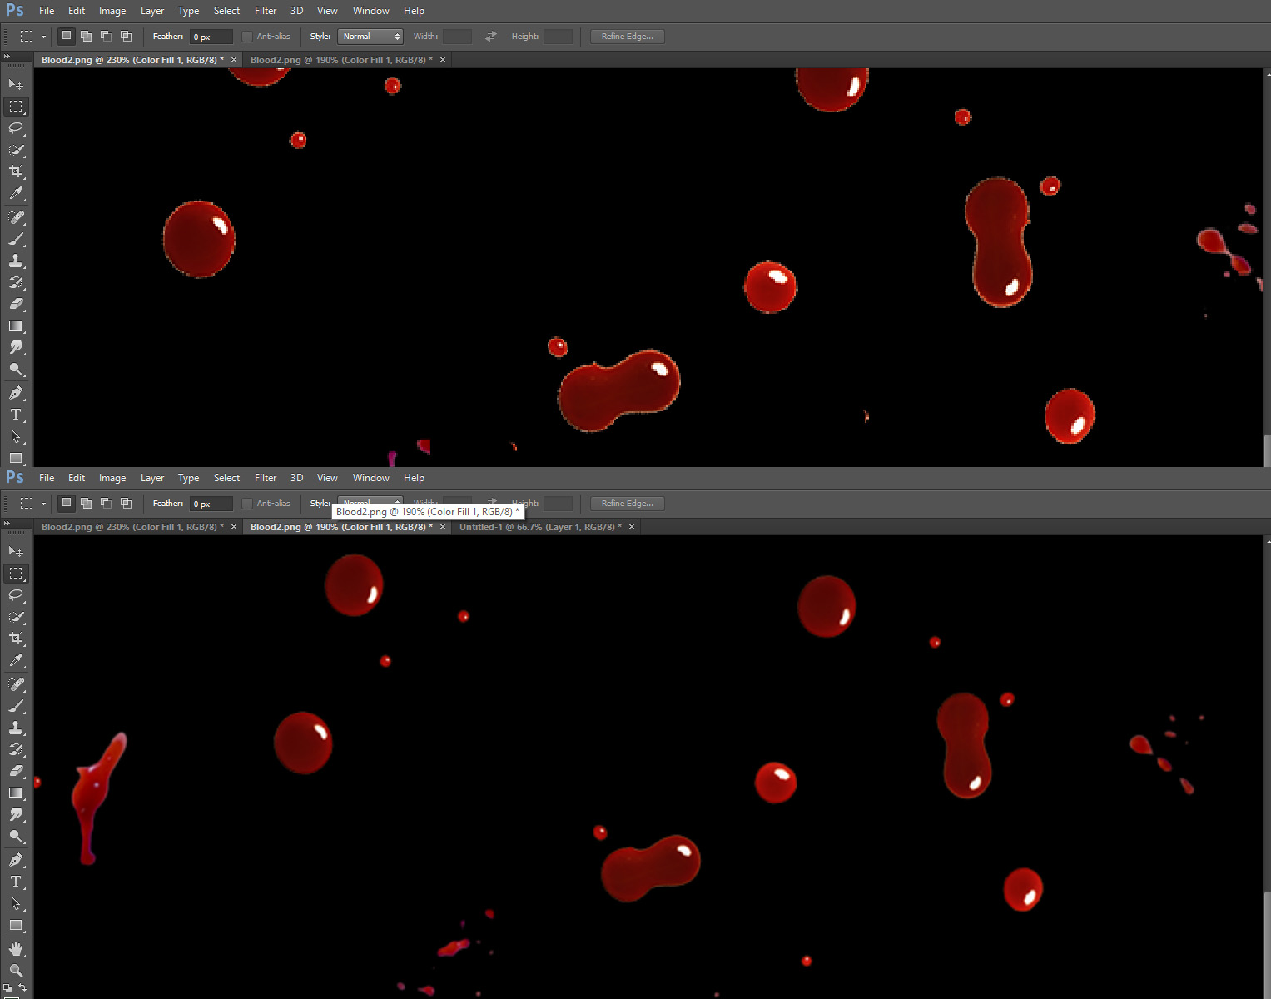Click Feather input field in bottom window
Image resolution: width=1271 pixels, height=999 pixels.
point(211,504)
